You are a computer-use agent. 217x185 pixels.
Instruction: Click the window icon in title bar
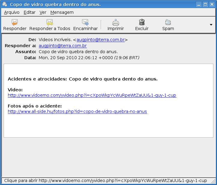(x=5, y=5)
